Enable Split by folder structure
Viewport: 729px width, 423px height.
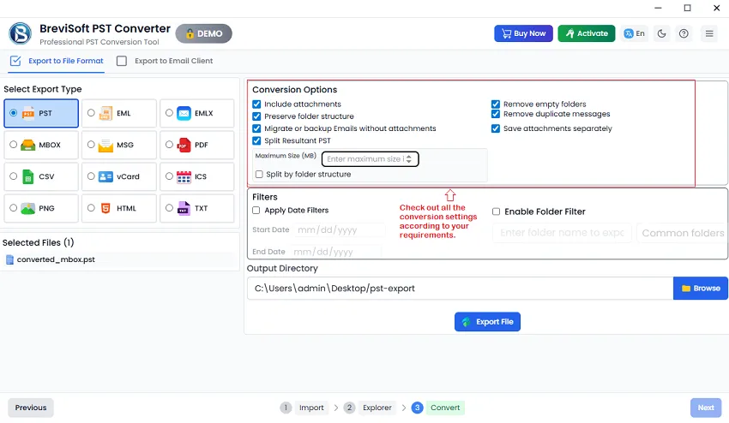(259, 174)
